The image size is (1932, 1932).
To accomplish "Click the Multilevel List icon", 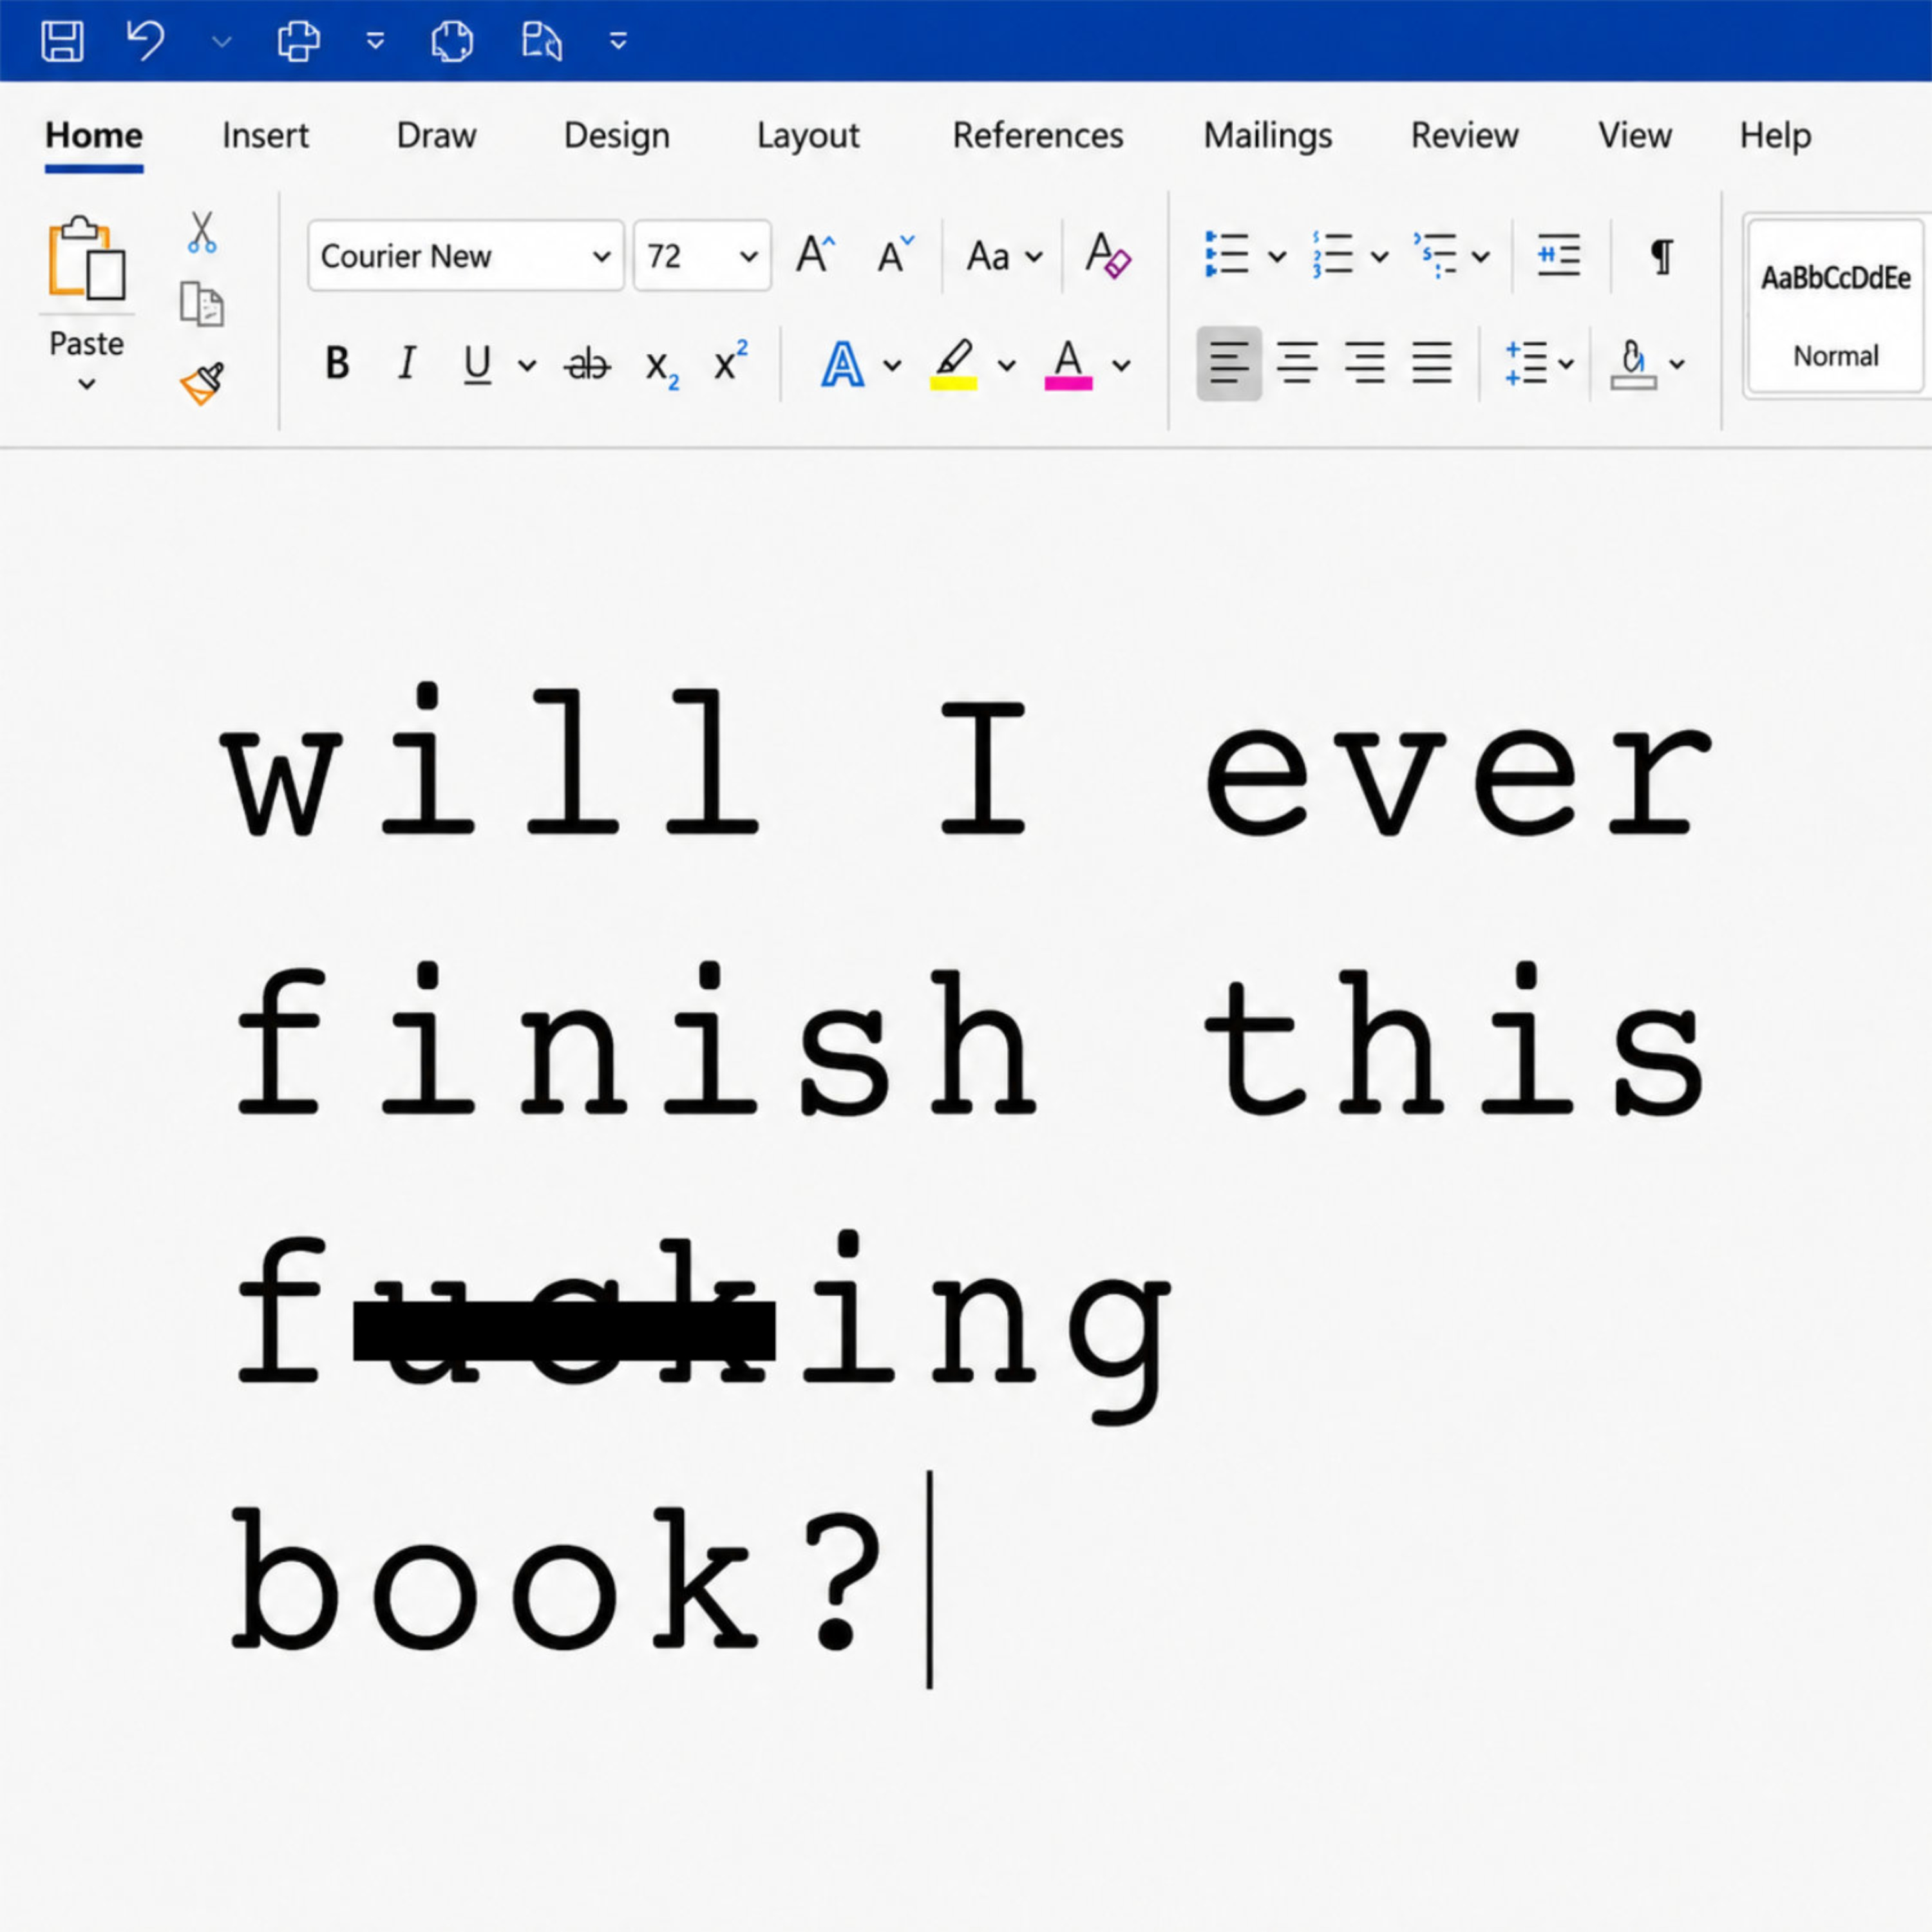I will point(1436,255).
